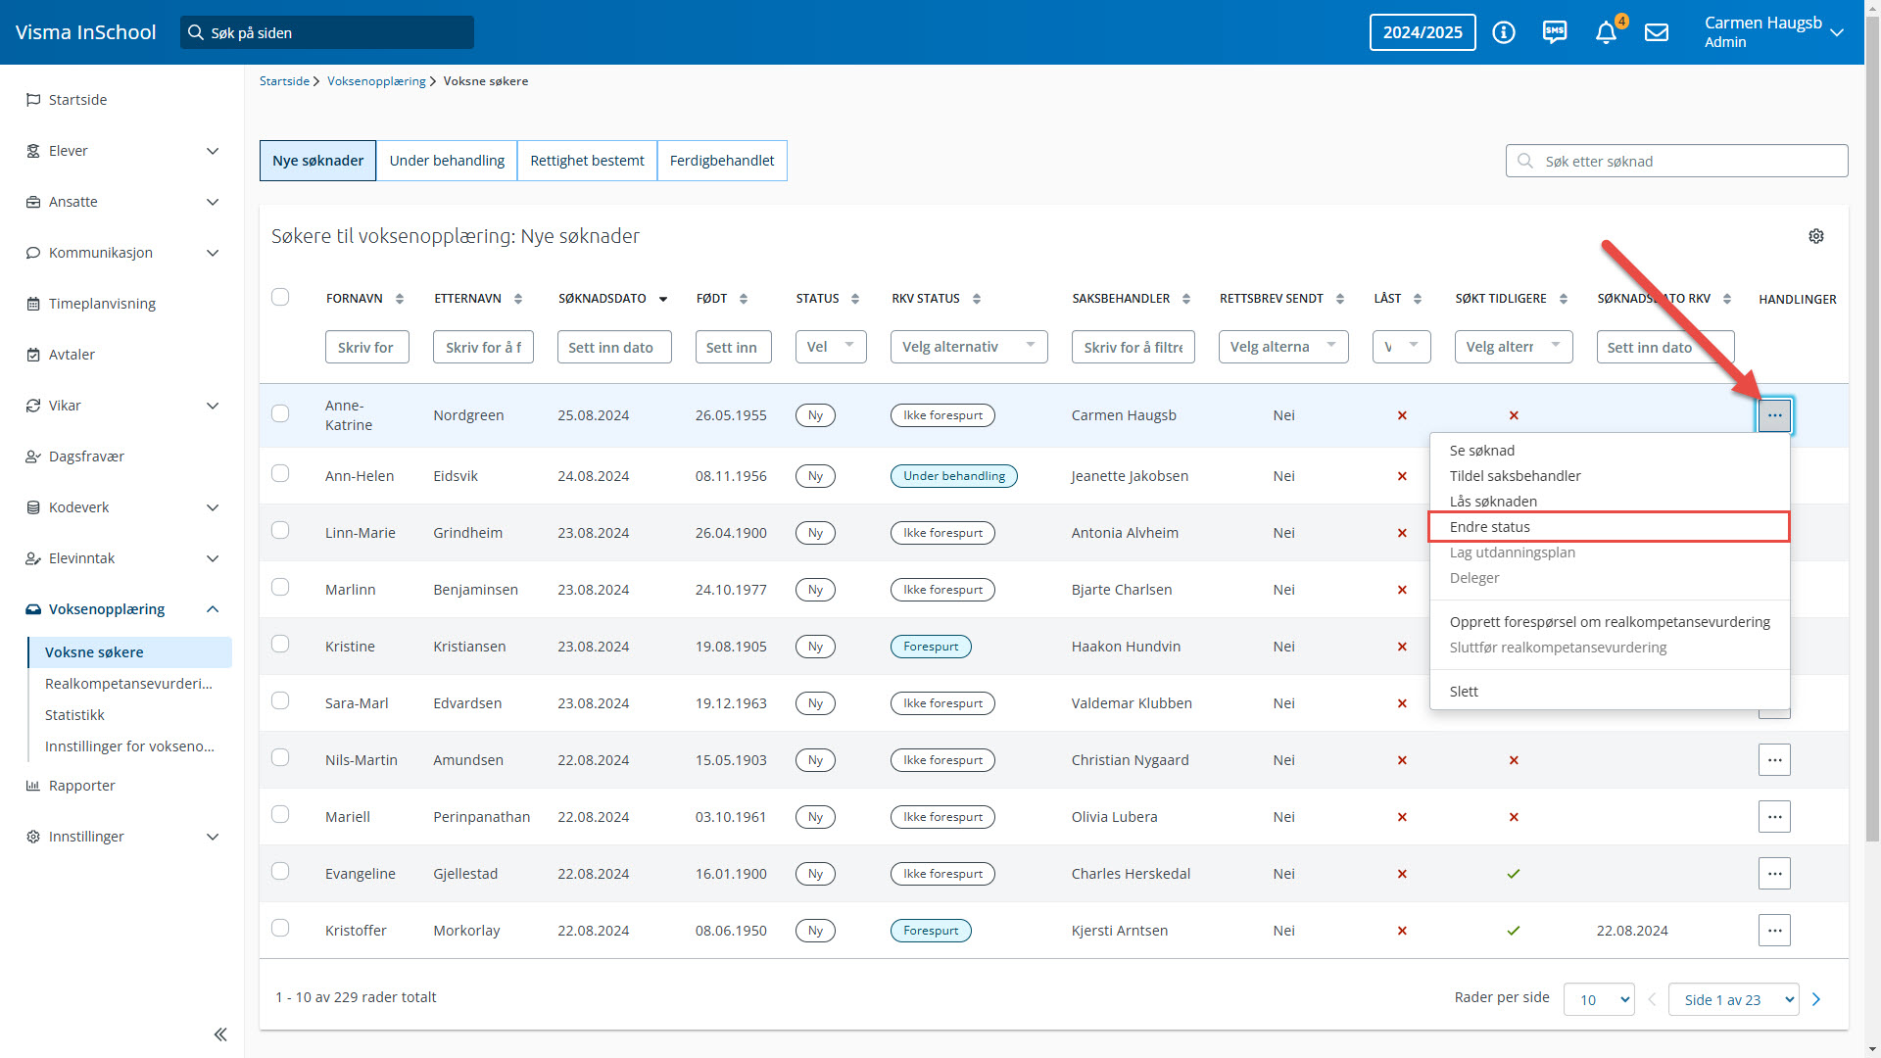Click the SMS message icon in header
The height and width of the screenshot is (1058, 1881).
[x=1555, y=32]
